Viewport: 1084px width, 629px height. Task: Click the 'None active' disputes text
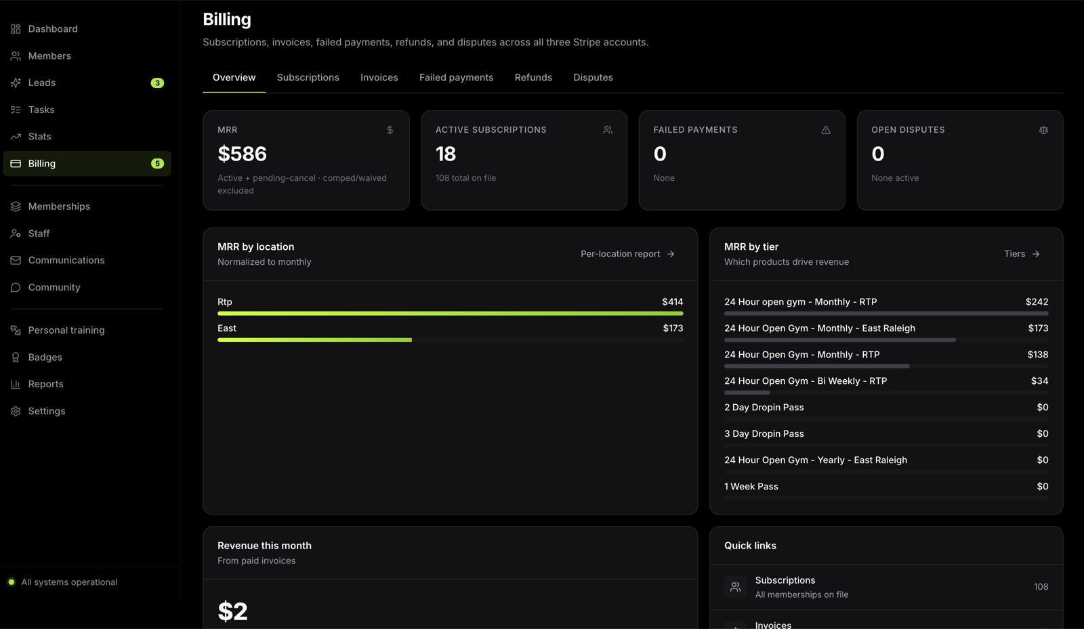click(895, 178)
